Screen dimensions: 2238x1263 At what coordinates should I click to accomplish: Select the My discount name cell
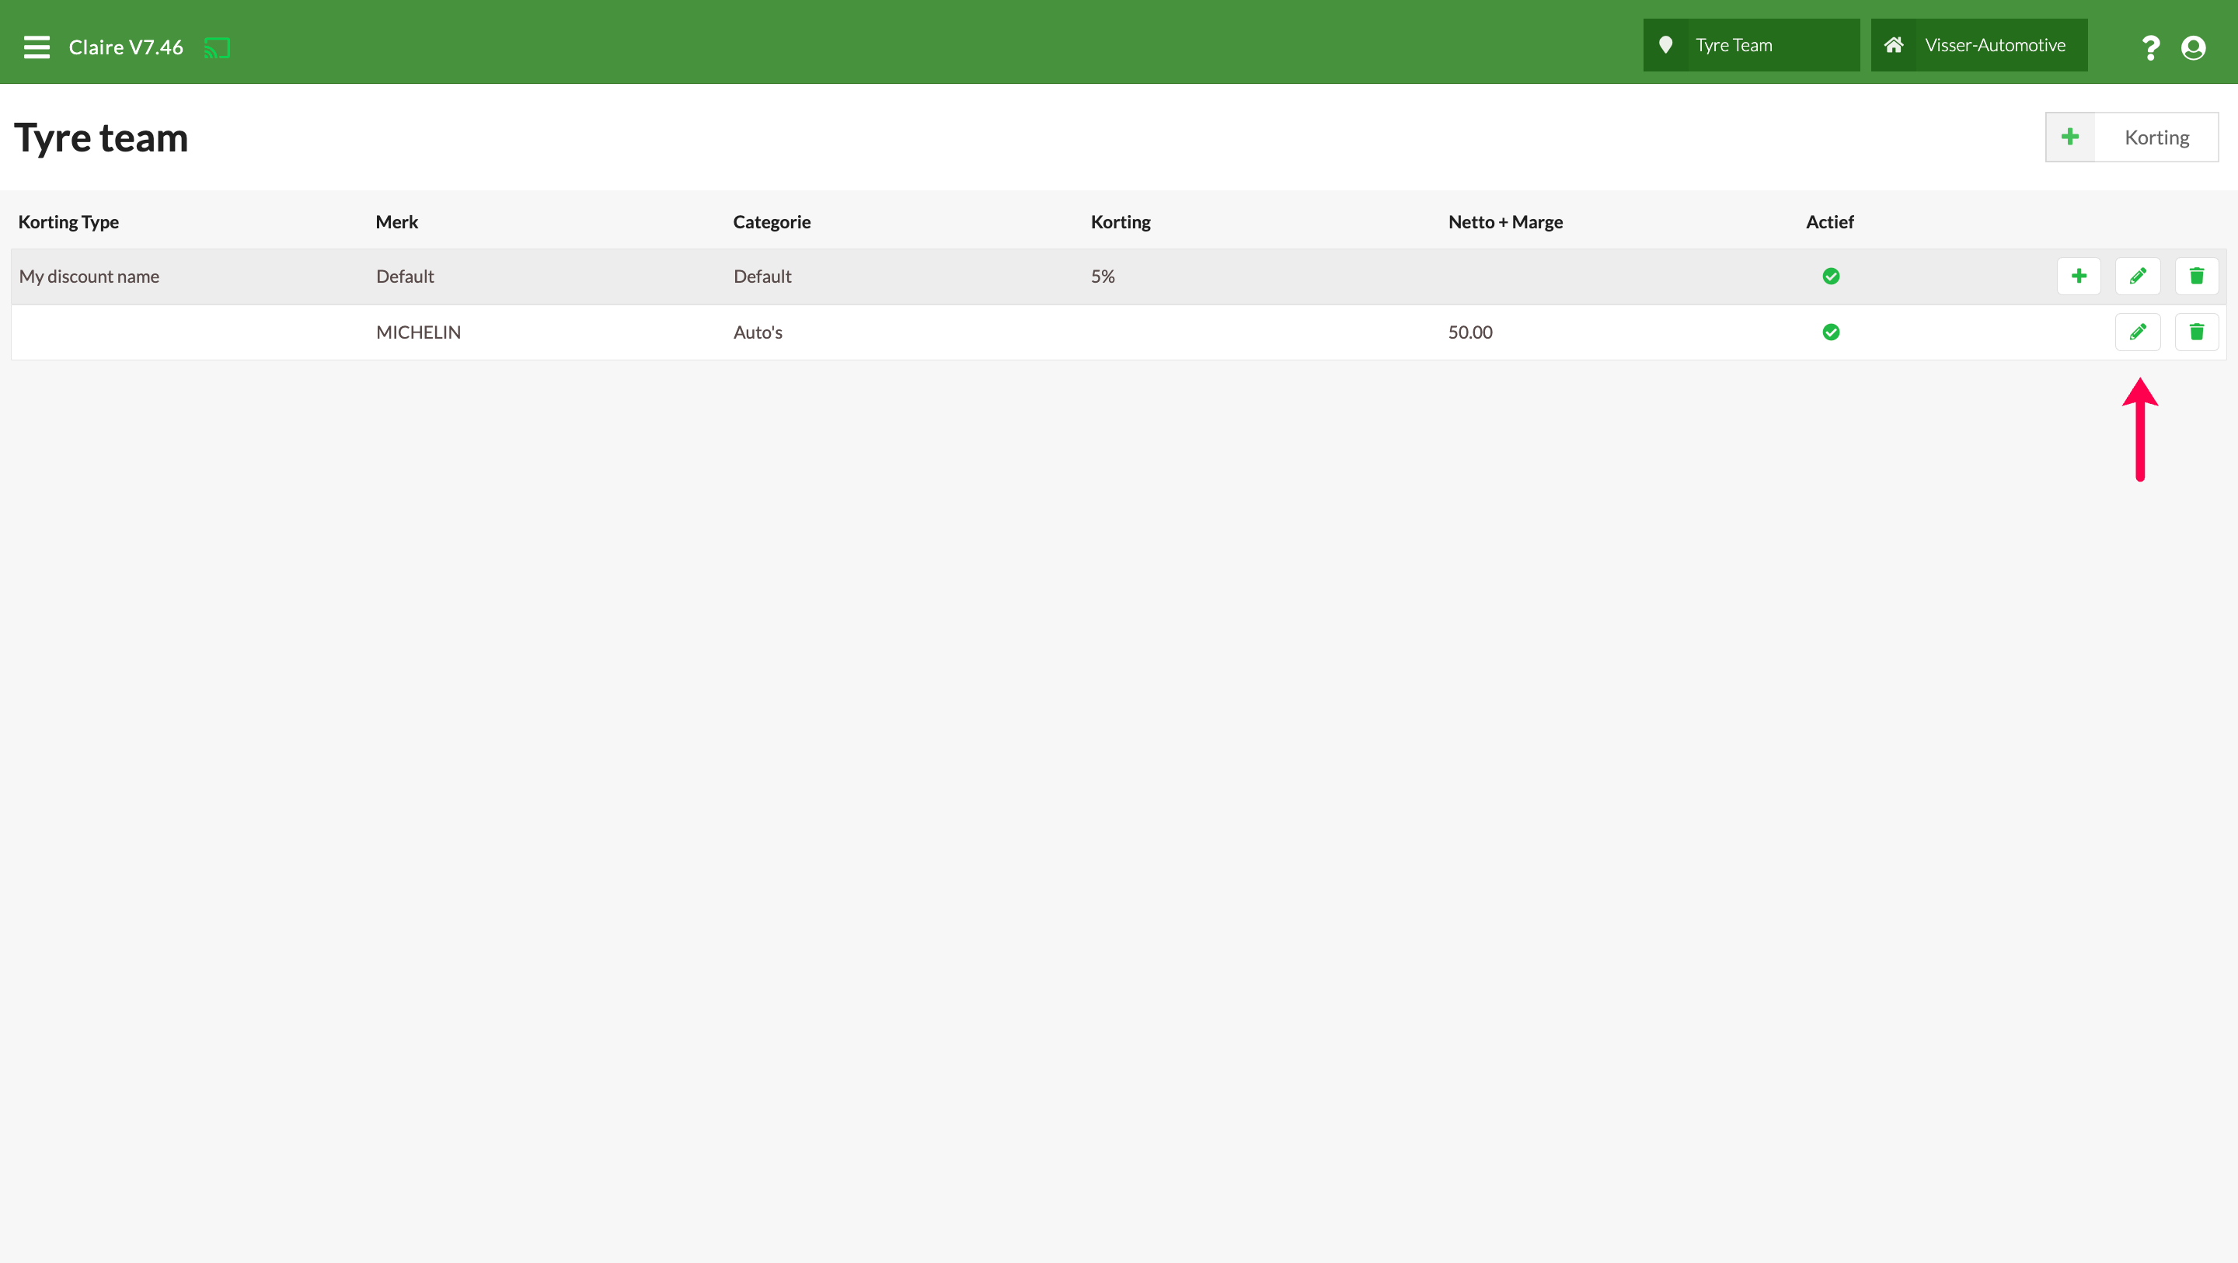pos(89,277)
